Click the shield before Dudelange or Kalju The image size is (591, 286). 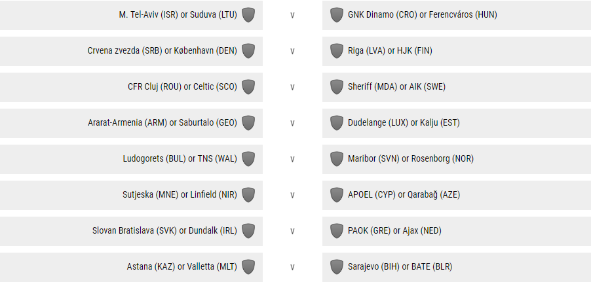337,123
